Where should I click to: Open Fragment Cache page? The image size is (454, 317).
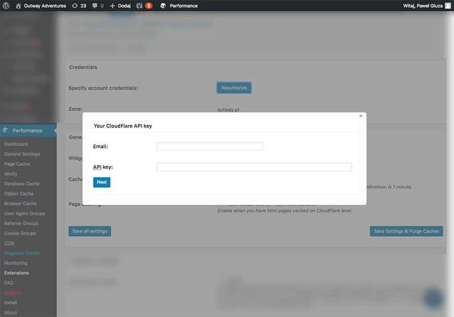(22, 253)
